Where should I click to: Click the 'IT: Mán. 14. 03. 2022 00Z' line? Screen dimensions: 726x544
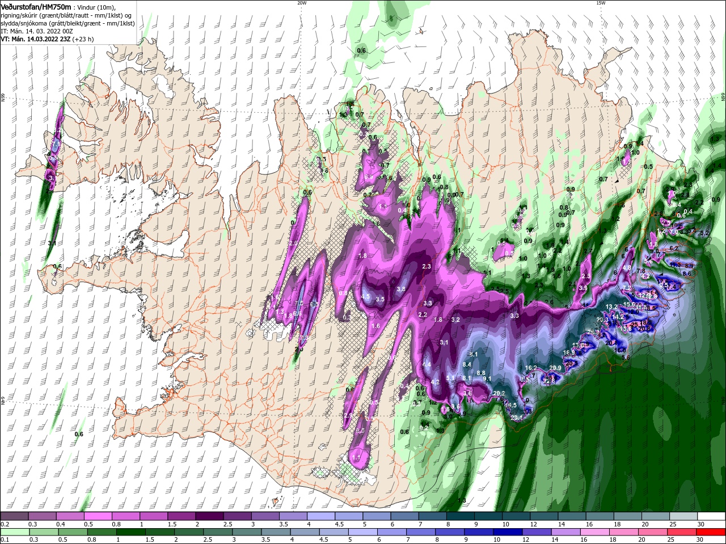tap(37, 31)
